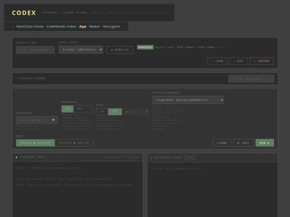Click the CODEX logo title
This screenshot has width=290, height=217.
point(24,13)
